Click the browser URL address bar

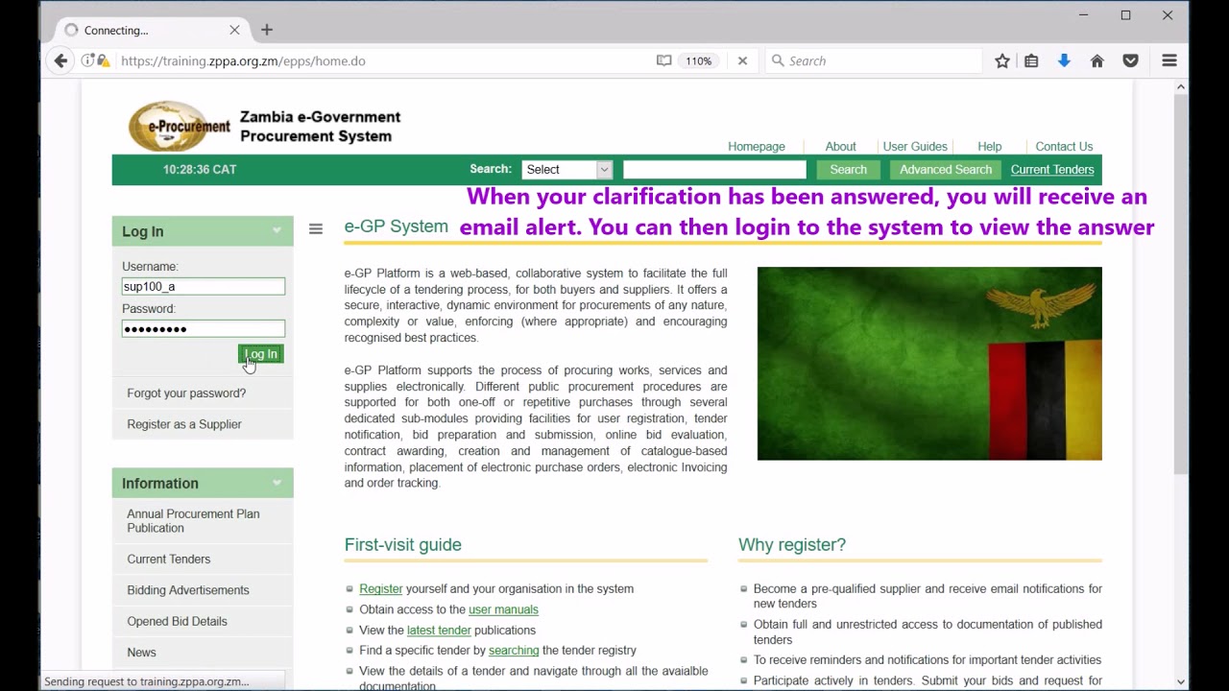pyautogui.click(x=384, y=60)
